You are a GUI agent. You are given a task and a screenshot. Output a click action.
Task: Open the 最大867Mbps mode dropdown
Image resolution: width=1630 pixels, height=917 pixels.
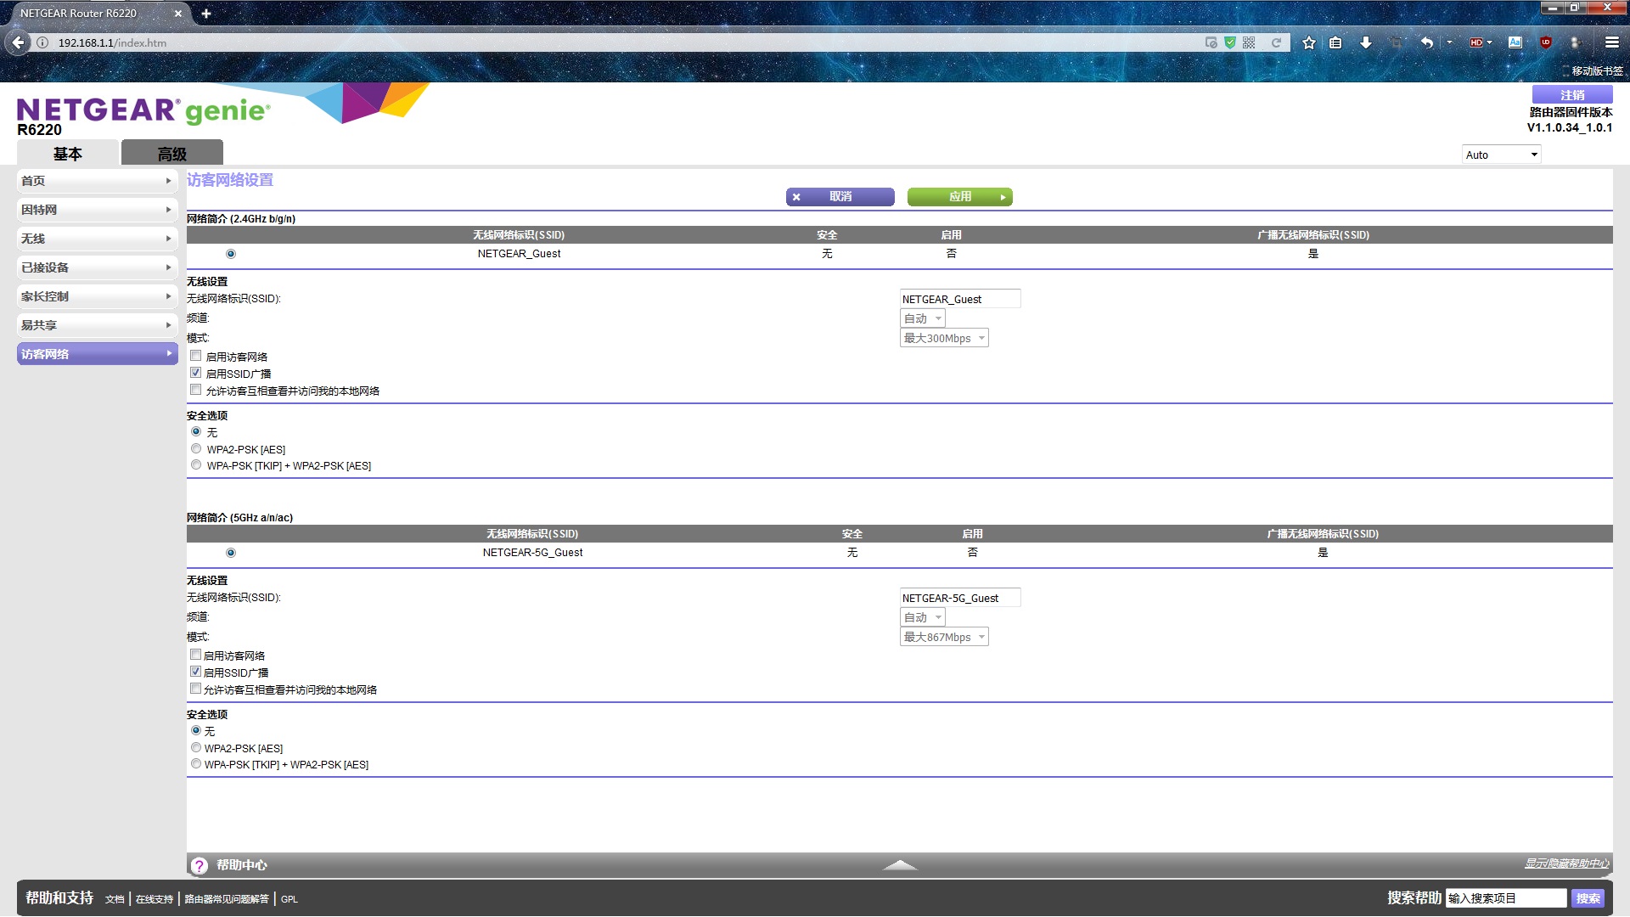point(944,637)
